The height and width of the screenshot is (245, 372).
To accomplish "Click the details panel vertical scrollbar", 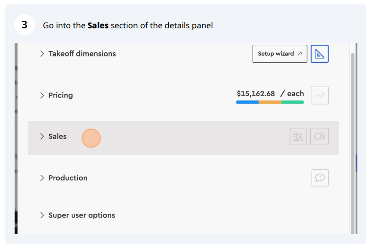I will [353, 143].
